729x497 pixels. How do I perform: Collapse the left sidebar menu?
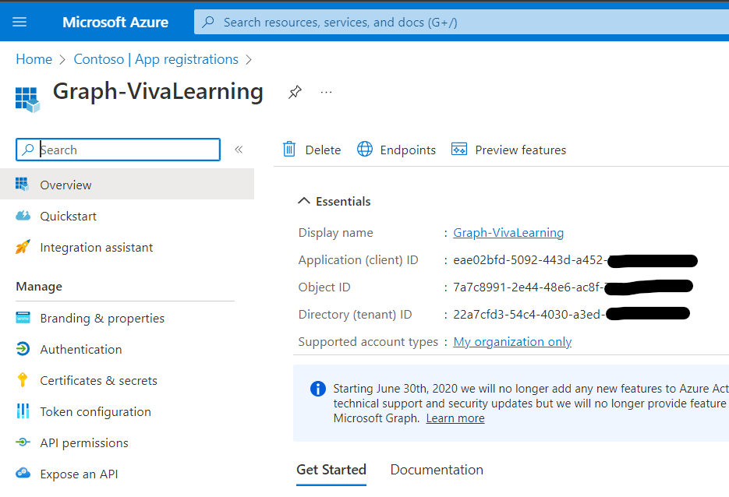239,150
